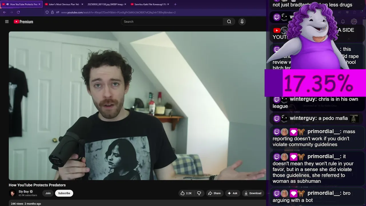Switch to 'Senritsu Kaiki File Kowasugi' tab
The image size is (366, 206).
(150, 4)
